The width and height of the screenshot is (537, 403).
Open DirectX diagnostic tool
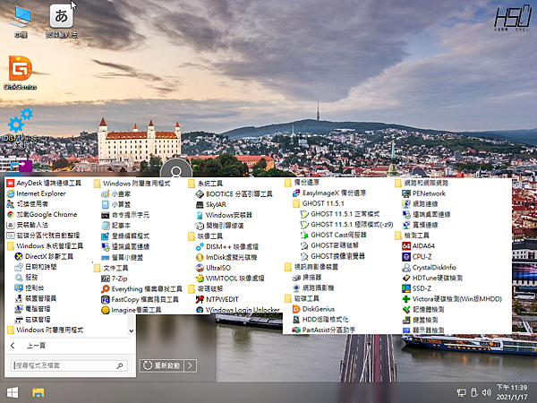pyautogui.click(x=44, y=256)
